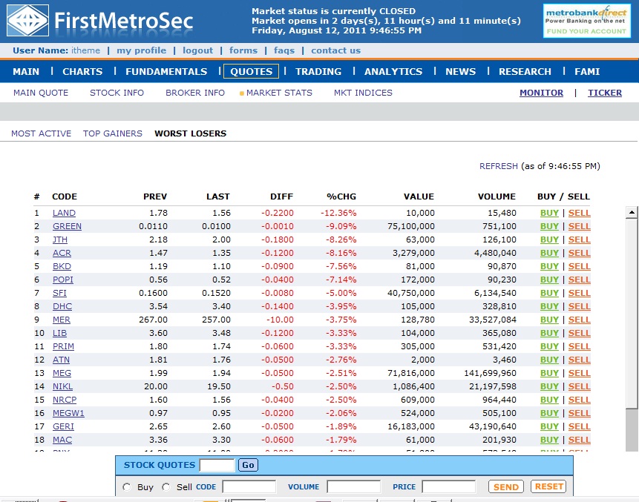
Task: Open the Market Stats submenu item
Action: pos(279,93)
